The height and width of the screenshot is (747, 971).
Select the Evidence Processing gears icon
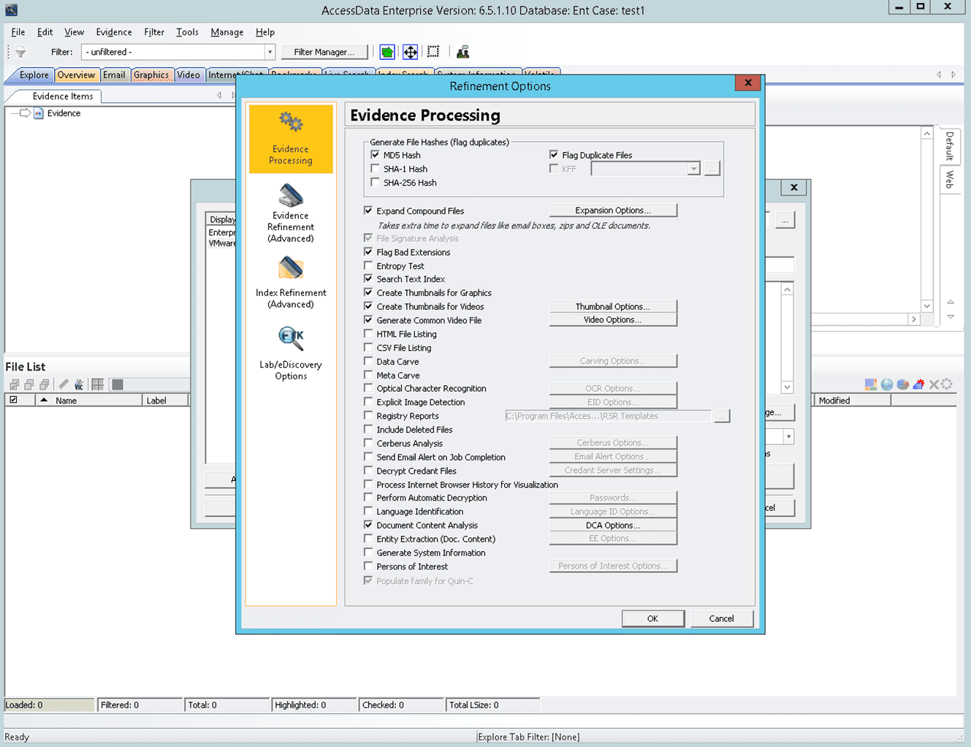coord(291,123)
